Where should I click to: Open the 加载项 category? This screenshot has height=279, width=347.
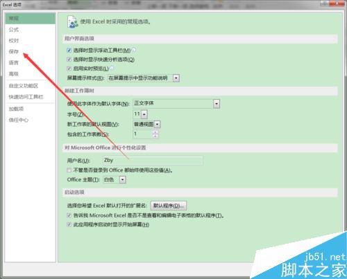[x=16, y=109]
